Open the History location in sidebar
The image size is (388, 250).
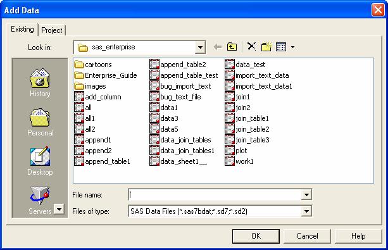40,83
